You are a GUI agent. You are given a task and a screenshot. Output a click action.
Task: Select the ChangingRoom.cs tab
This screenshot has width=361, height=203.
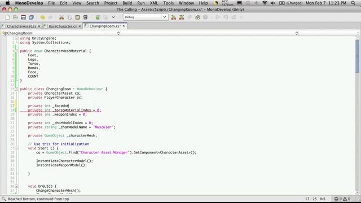click(x=105, y=26)
